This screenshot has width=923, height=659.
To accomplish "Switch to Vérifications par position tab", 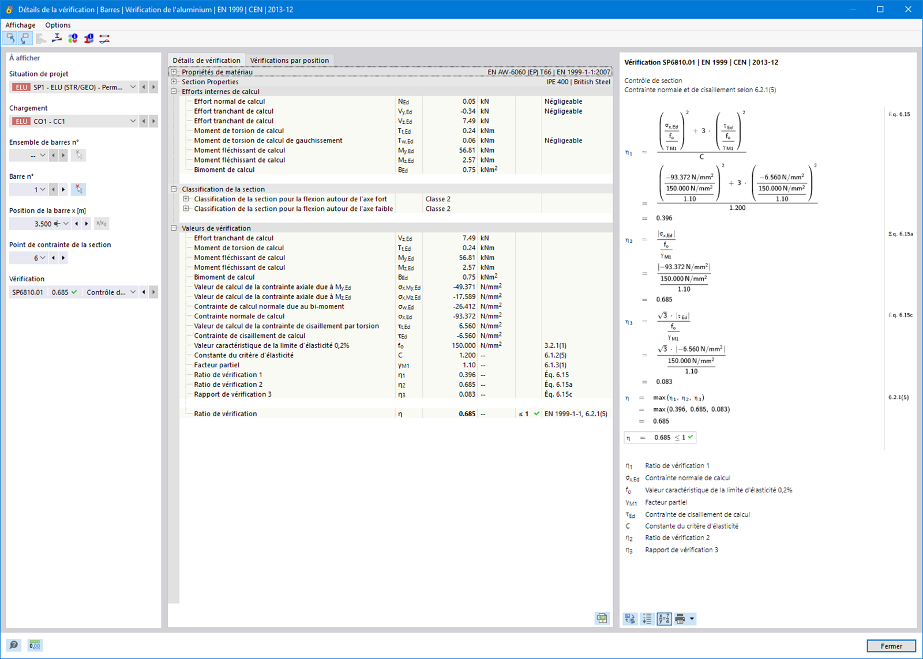I will (290, 60).
